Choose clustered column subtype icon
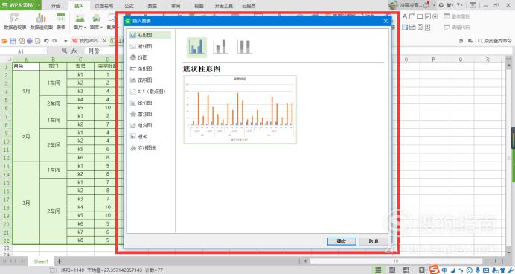This screenshot has height=274, width=515. [196, 47]
